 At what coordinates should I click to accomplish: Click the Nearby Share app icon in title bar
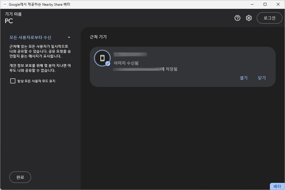click(x=5, y=4)
